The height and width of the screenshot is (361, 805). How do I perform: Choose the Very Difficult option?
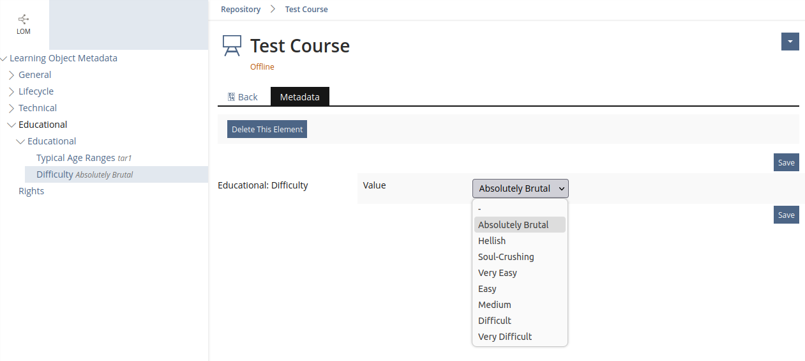tap(504, 337)
